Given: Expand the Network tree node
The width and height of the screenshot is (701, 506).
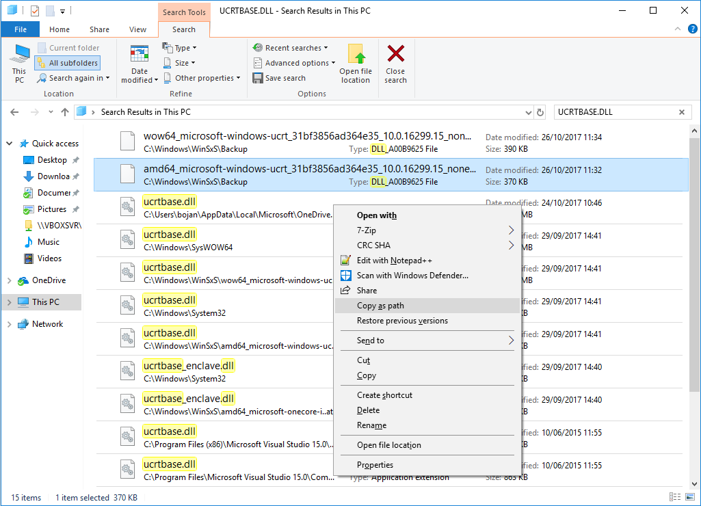Looking at the screenshot, I should 10,324.
